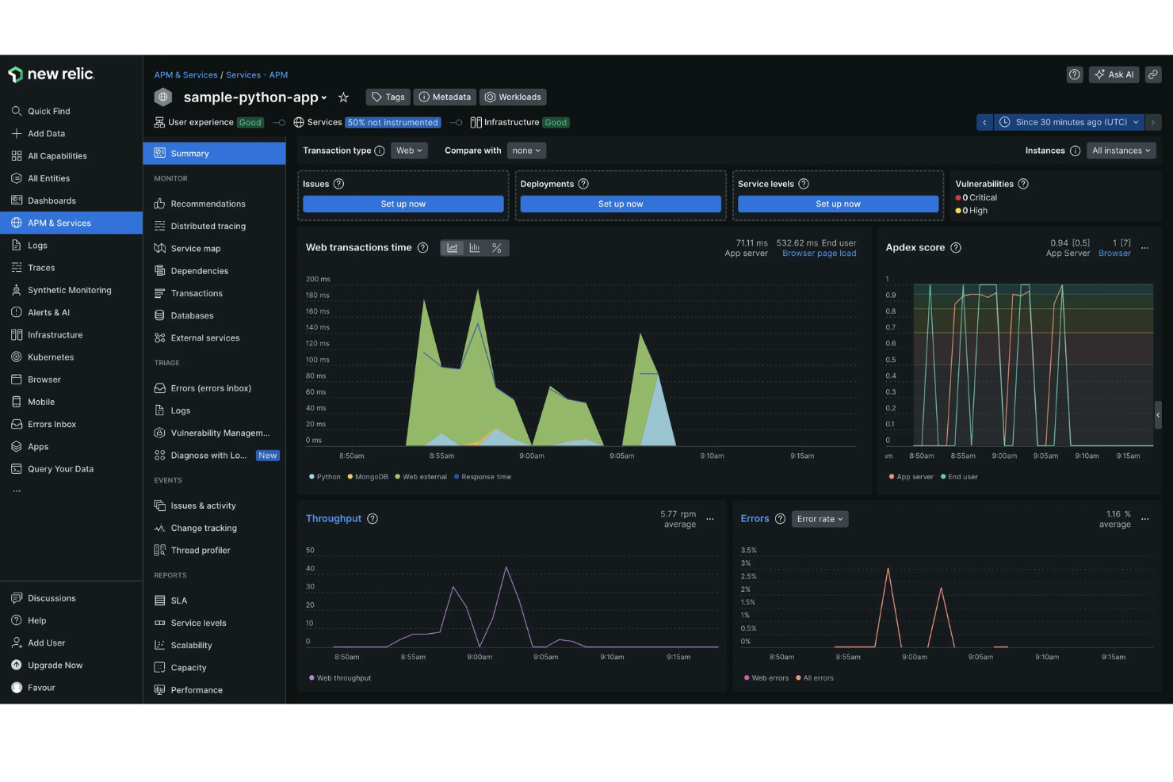Favorite sample-python-app with the star icon
The height and width of the screenshot is (782, 1173).
(x=343, y=97)
